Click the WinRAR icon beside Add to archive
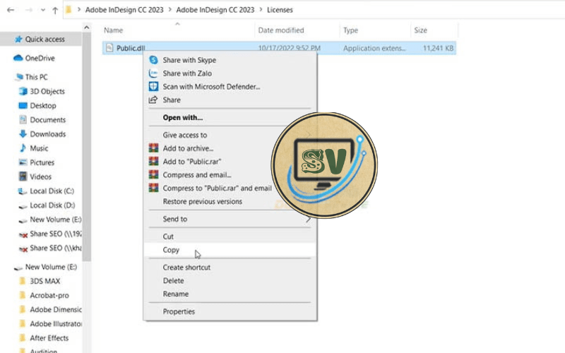This screenshot has width=565, height=353. coord(153,148)
